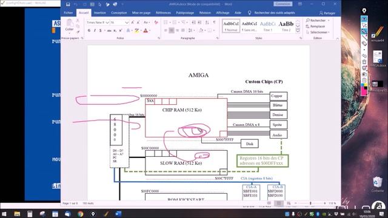Click the trash bin icon in the annotation toolbar
This screenshot has width=388, height=218.
pyautogui.click(x=364, y=62)
